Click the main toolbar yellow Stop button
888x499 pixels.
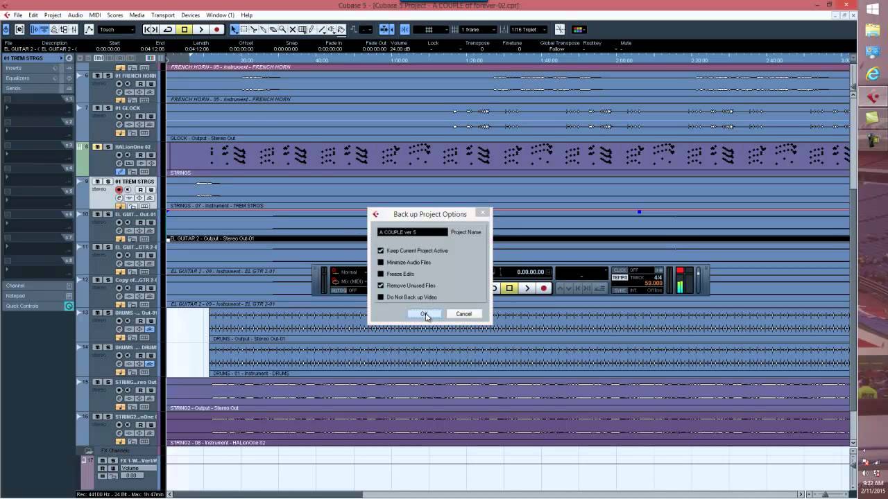pyautogui.click(x=185, y=29)
